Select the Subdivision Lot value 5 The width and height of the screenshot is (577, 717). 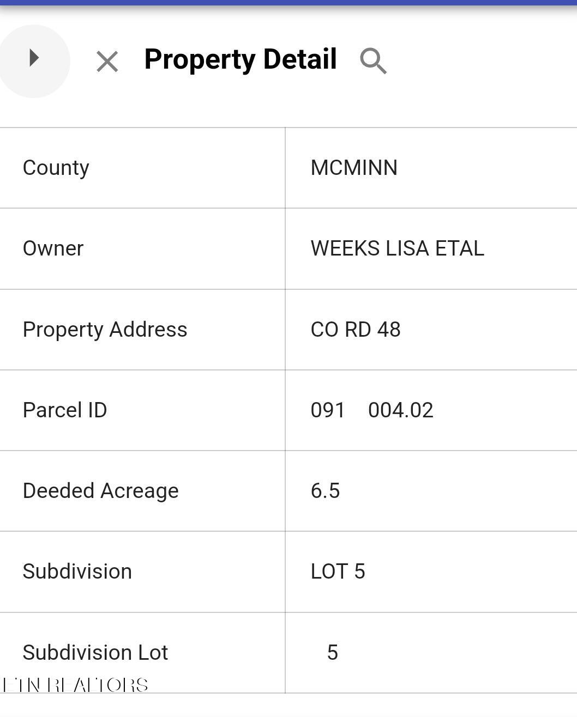pos(332,652)
